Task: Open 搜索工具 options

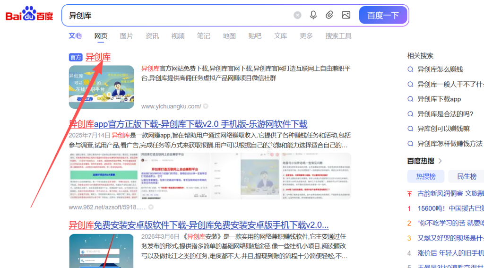Action: point(338,36)
